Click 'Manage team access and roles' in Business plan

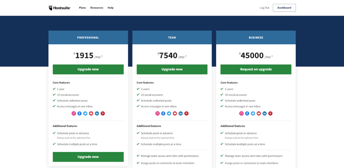[x=254, y=156]
